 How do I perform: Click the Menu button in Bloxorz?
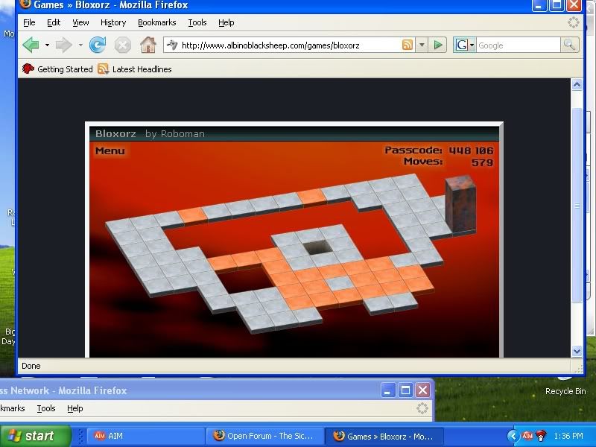pos(110,151)
